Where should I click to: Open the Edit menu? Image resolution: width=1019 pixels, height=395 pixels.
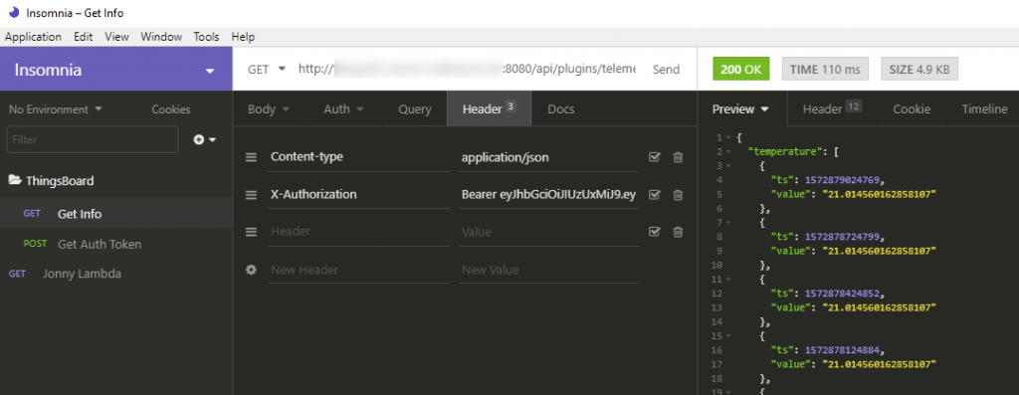tap(84, 37)
